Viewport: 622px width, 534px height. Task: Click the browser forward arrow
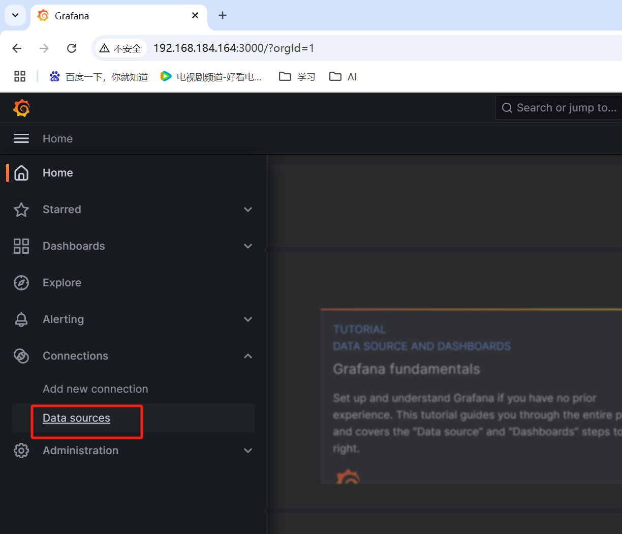point(44,48)
